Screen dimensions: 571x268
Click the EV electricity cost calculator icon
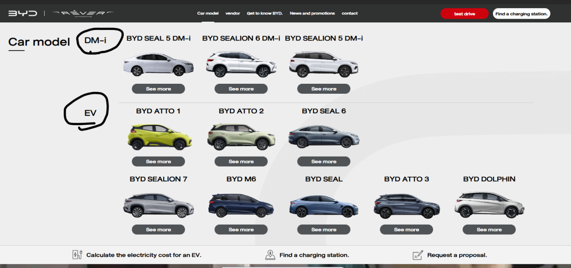77,255
